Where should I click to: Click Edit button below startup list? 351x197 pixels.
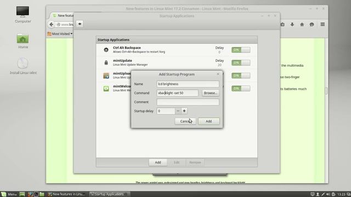tap(177, 163)
